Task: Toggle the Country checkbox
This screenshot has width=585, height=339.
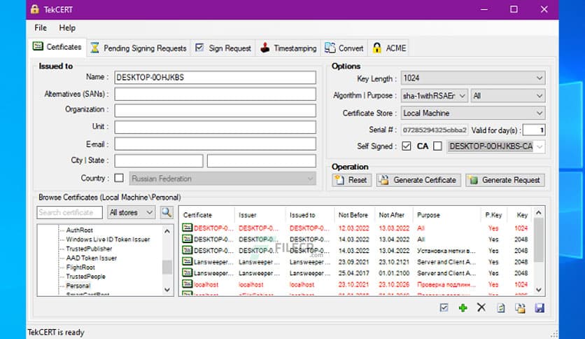Action: pos(119,178)
